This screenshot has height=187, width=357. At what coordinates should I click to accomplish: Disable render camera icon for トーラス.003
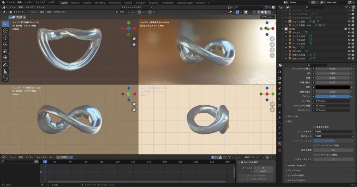(x=353, y=44)
